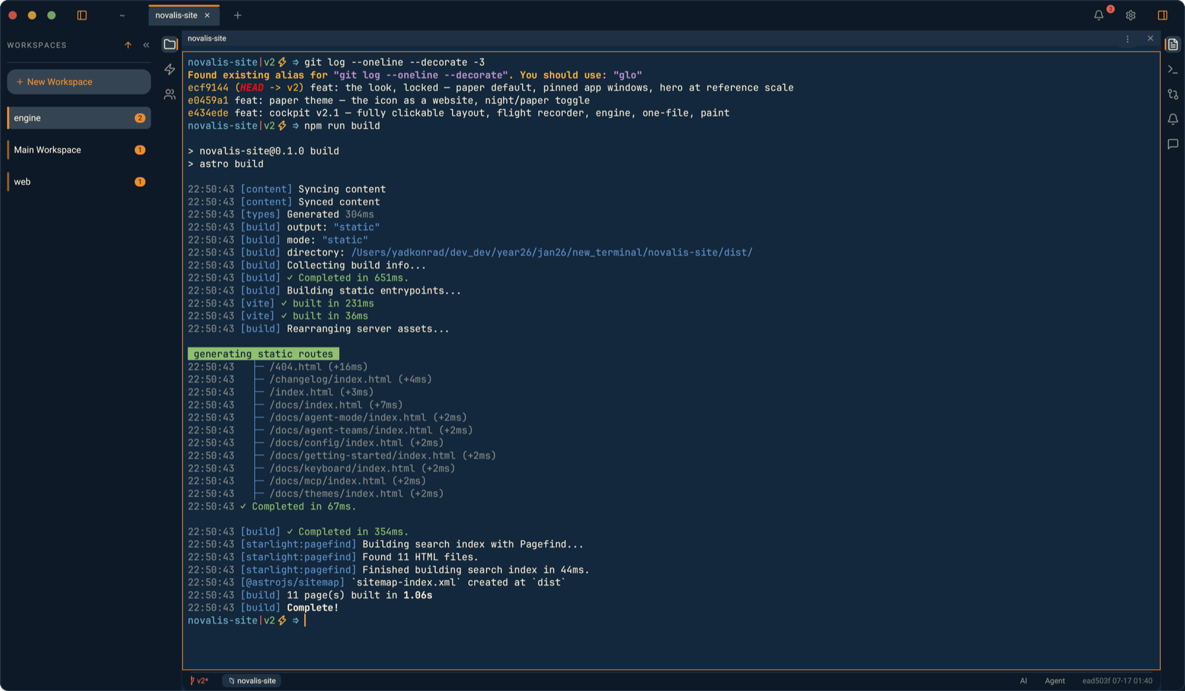Screen dimensions: 1185x691
Task: Open the document panel in right rail
Action: point(1173,45)
